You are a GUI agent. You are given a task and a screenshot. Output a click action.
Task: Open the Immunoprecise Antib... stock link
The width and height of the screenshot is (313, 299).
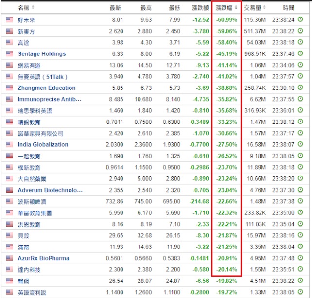50,99
